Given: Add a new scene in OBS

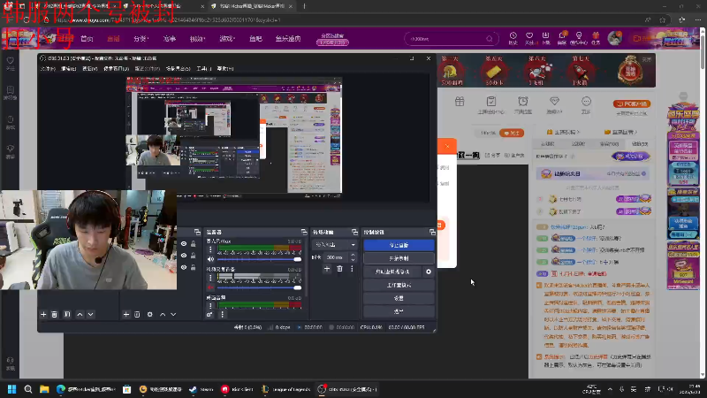Looking at the screenshot, I should pyautogui.click(x=43, y=314).
